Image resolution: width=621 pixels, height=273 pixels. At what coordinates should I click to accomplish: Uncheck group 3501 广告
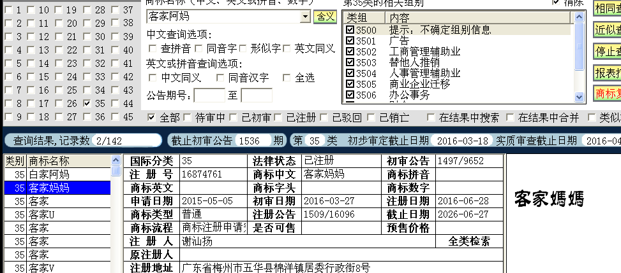tap(350, 41)
